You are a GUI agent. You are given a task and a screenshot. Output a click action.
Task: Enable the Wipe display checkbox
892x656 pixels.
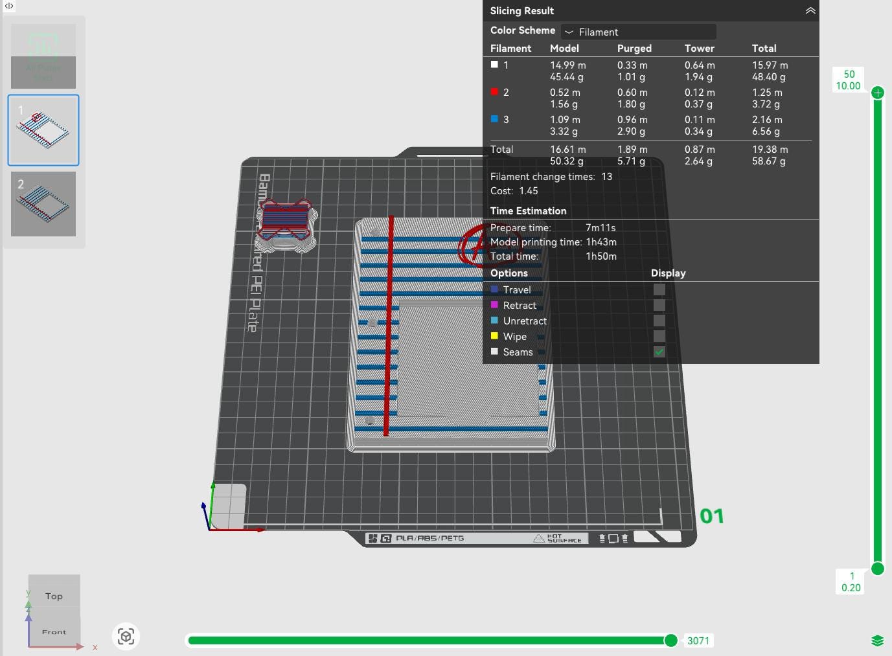coord(659,336)
